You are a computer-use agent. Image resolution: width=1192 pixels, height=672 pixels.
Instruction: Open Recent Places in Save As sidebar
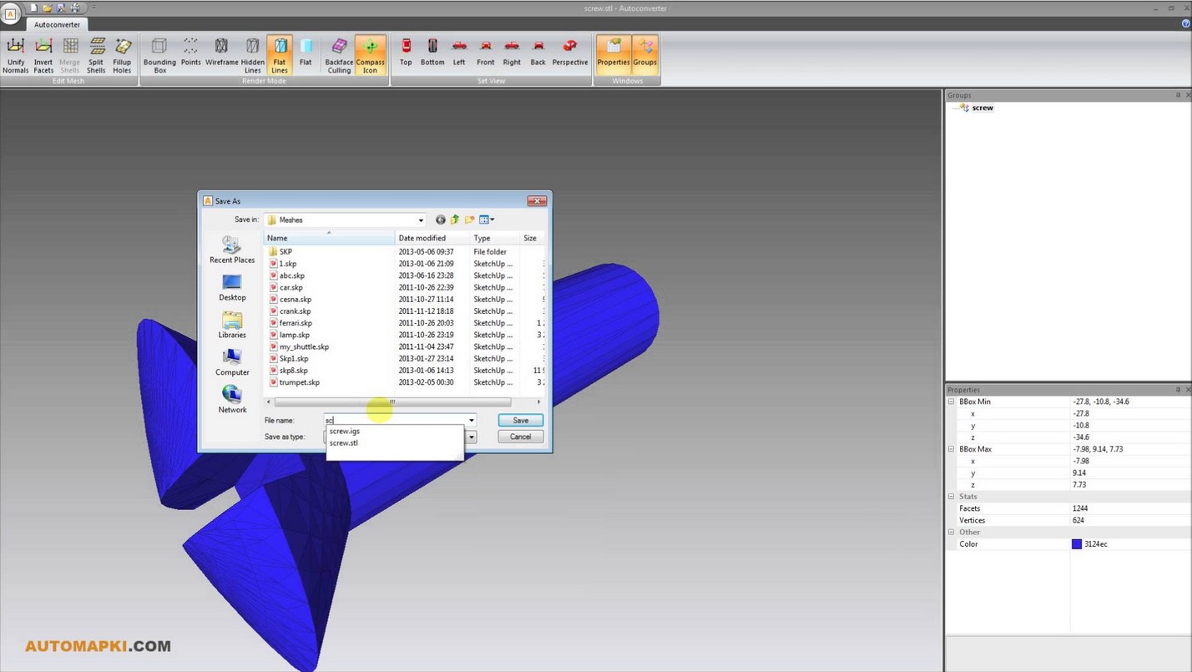pos(232,250)
